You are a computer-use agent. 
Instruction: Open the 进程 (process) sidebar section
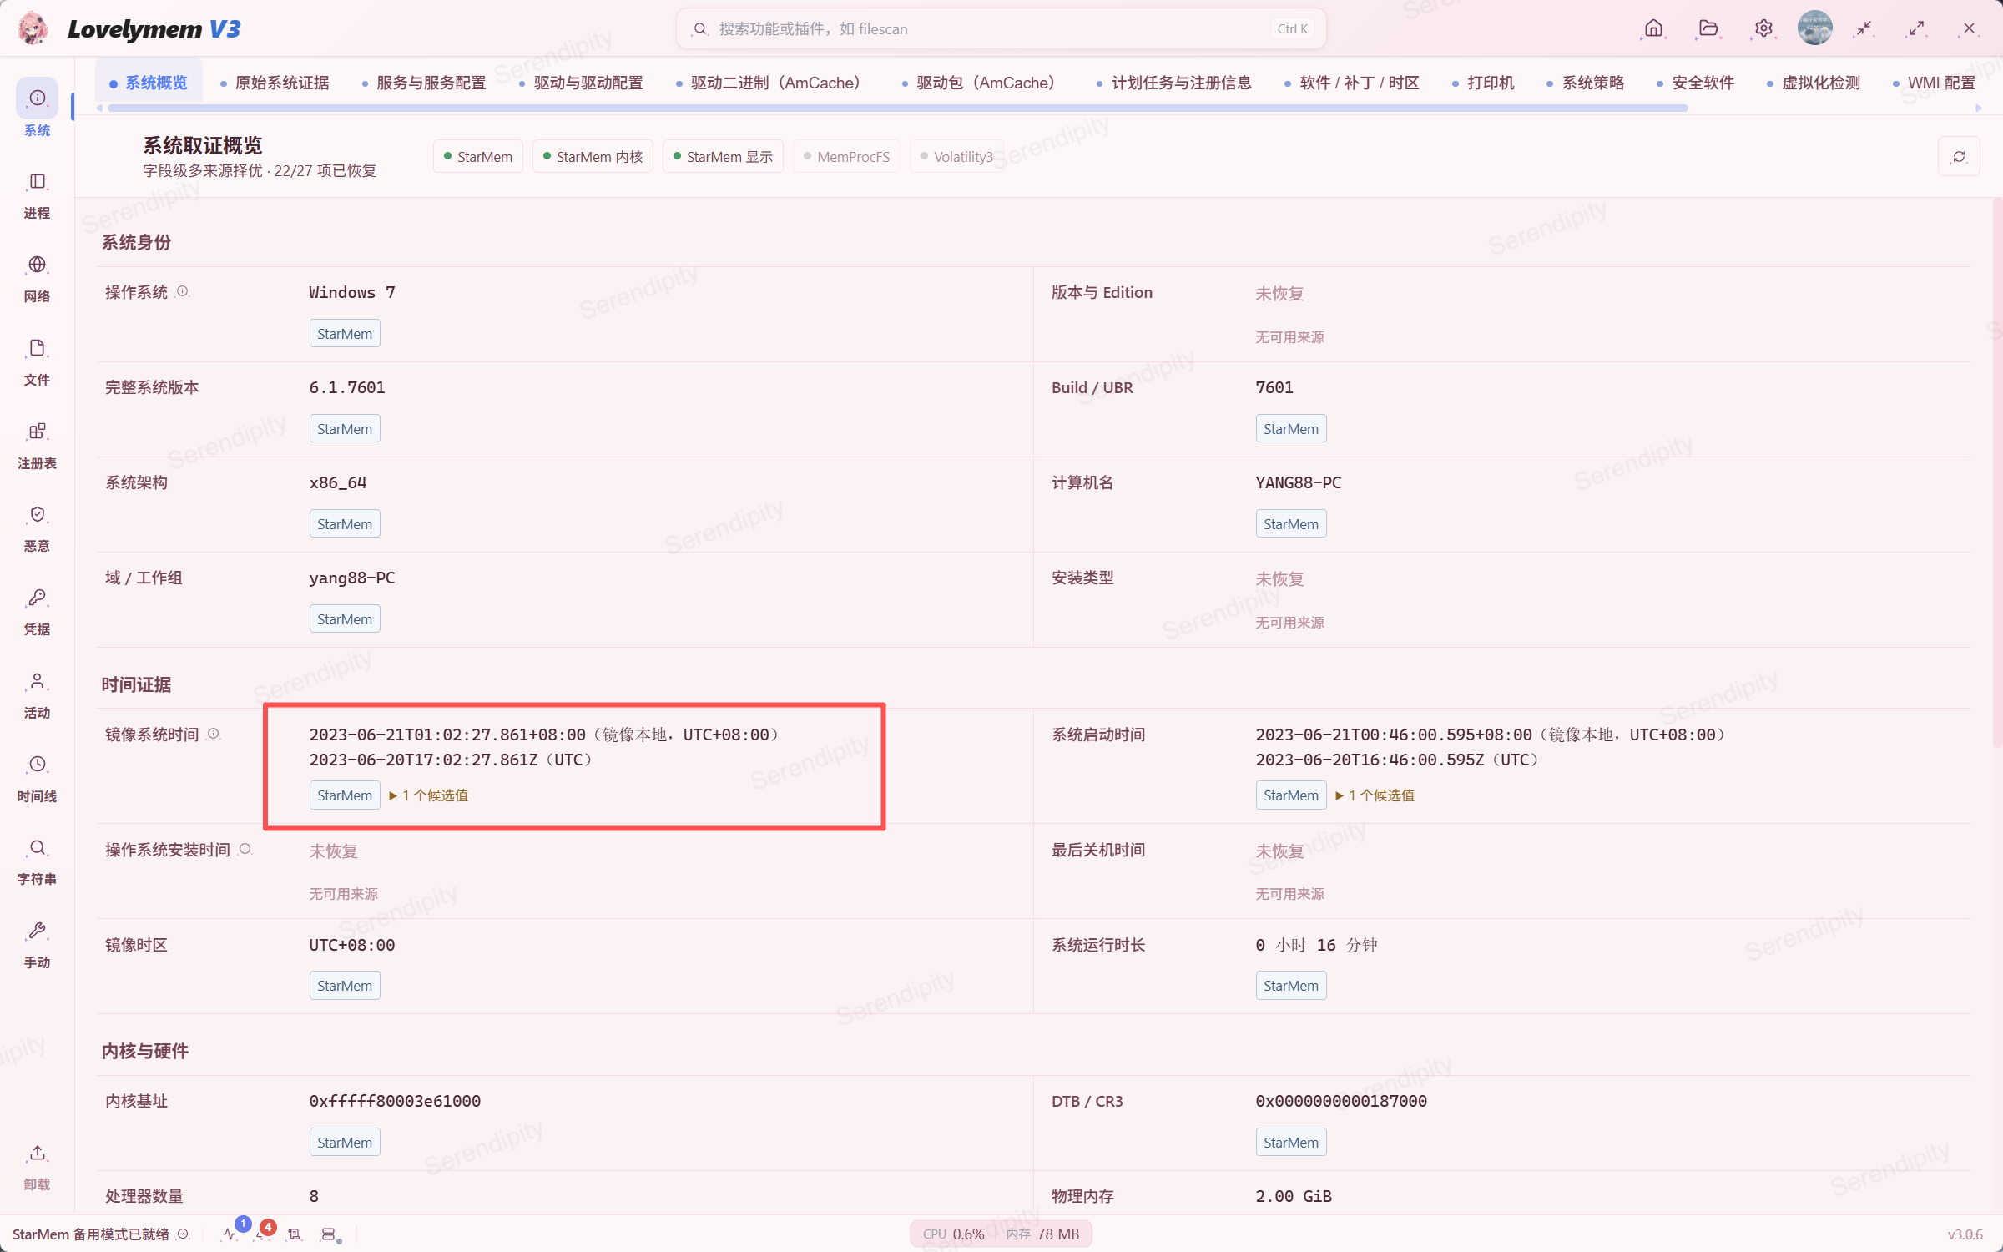[37, 195]
